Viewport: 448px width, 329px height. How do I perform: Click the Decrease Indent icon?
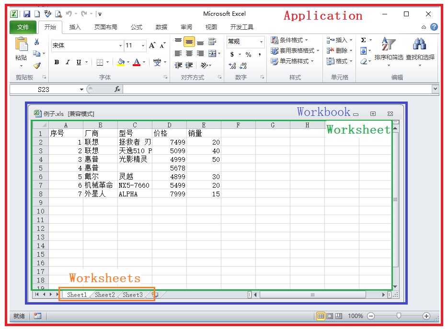coord(178,66)
